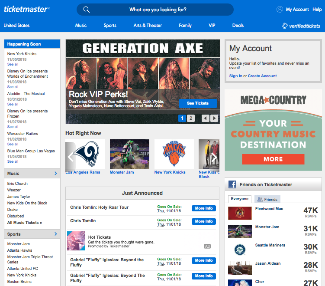The image size is (325, 286).
Task: Click Monster Jam thumbnail in Friends panel
Action: (x=240, y=231)
